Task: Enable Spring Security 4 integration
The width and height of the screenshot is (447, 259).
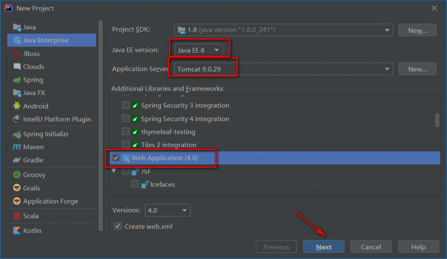Action: point(125,119)
